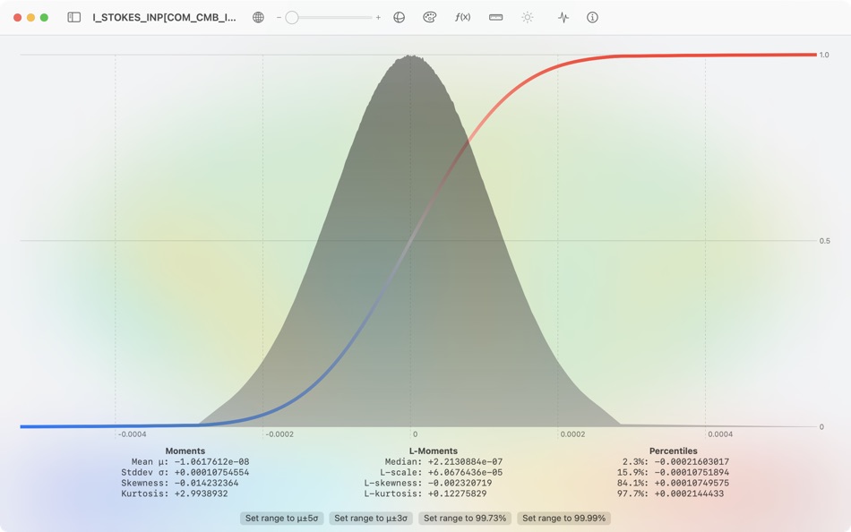
Task: Toggle the sidebar panel icon
Action: point(73,17)
